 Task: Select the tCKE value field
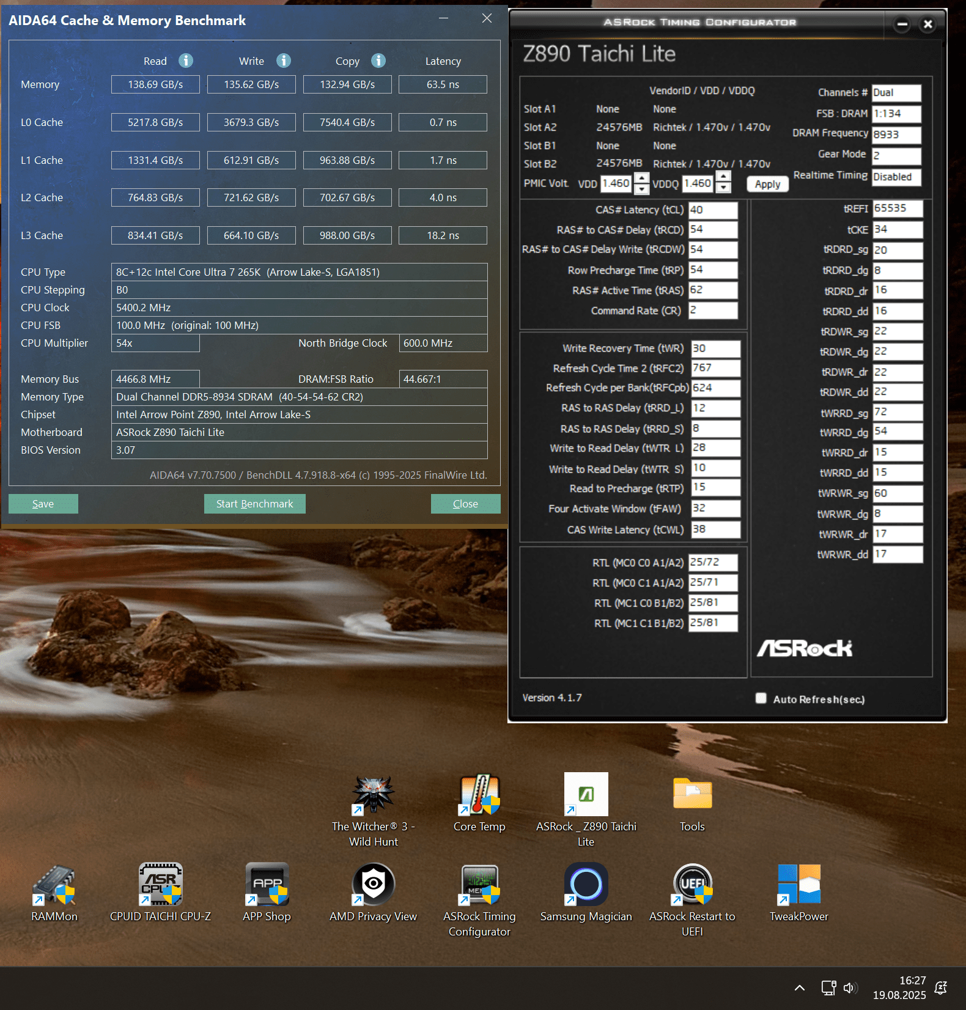(x=898, y=229)
